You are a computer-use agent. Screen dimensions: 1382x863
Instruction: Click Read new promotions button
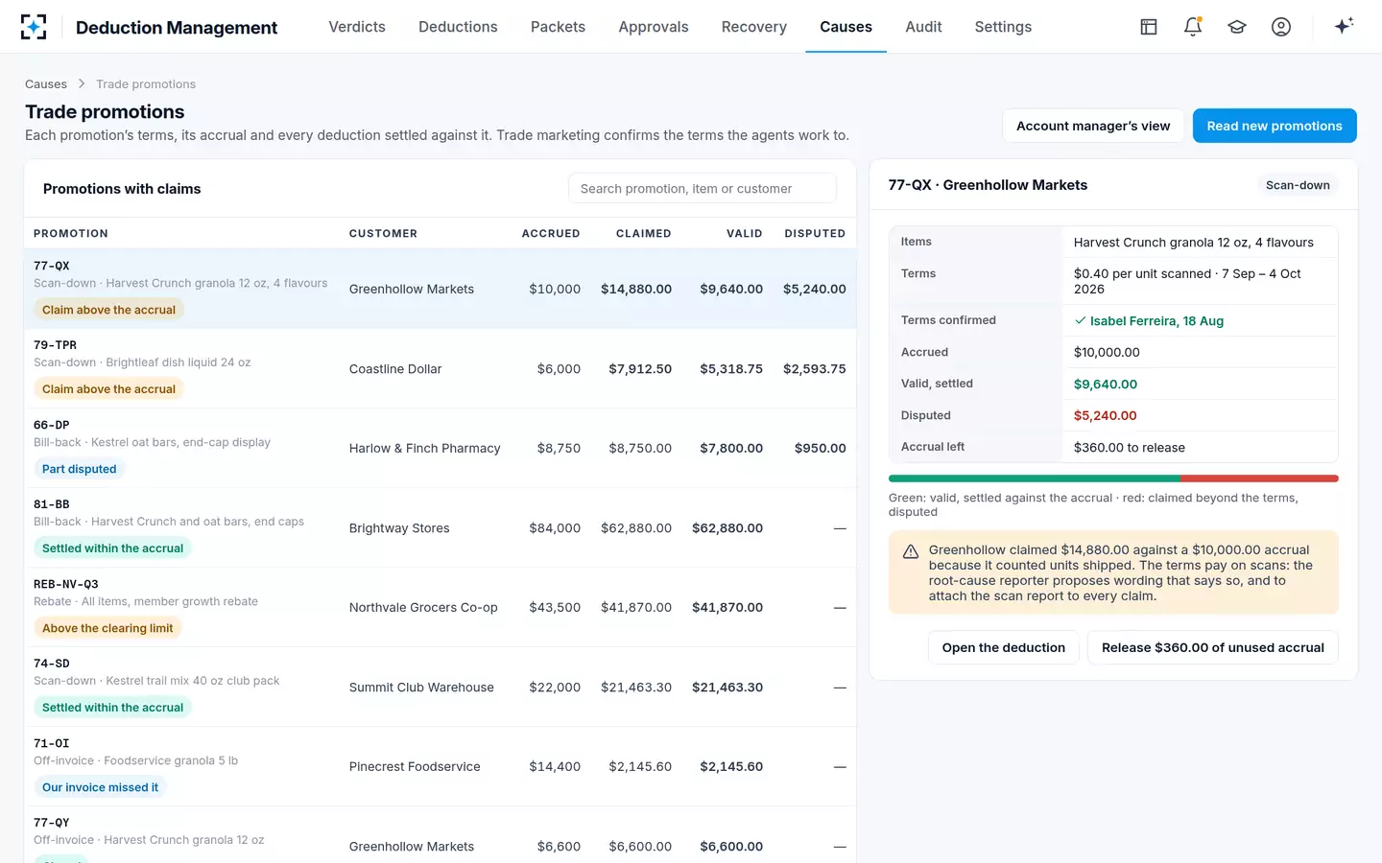coord(1275,126)
